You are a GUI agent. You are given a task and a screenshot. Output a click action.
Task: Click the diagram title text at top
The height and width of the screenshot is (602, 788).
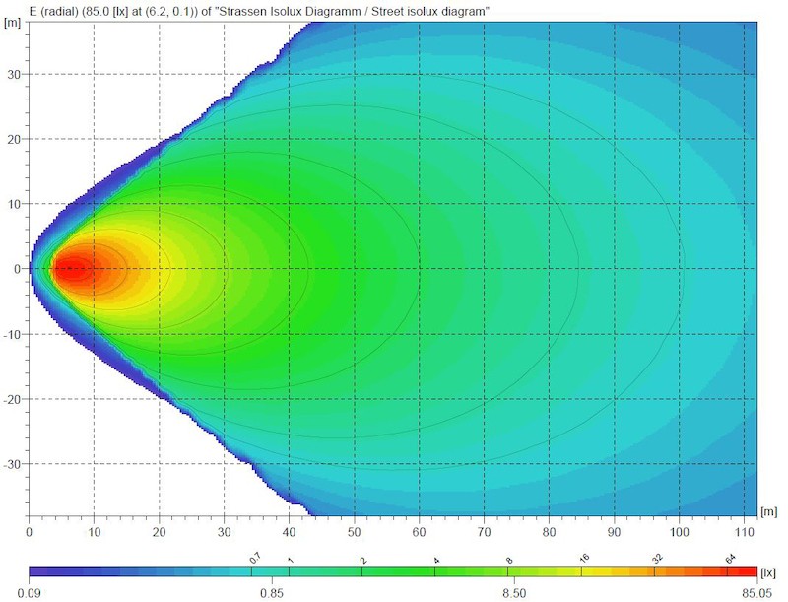pyautogui.click(x=248, y=9)
